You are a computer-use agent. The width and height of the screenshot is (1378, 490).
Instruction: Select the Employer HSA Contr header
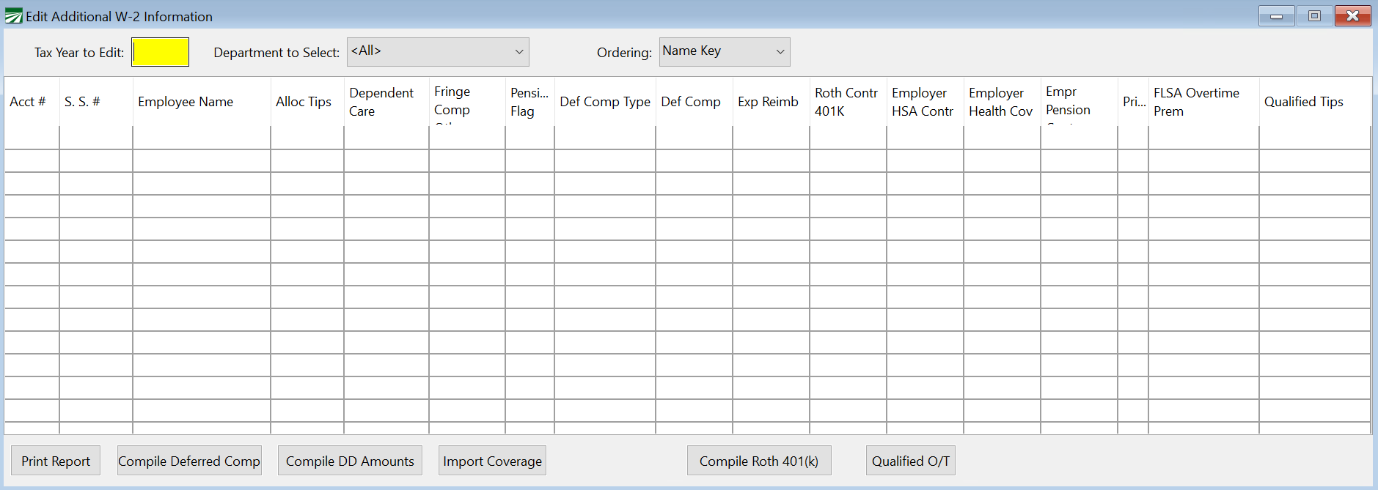pos(923,102)
